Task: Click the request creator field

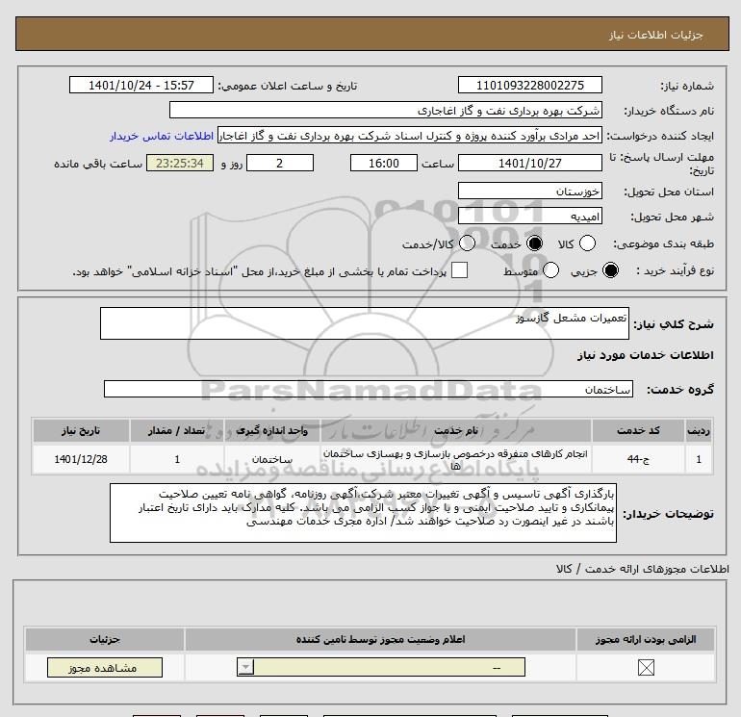Action: (410, 136)
